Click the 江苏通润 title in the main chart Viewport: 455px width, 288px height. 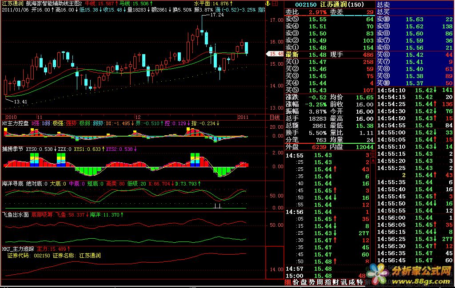(x=12, y=4)
